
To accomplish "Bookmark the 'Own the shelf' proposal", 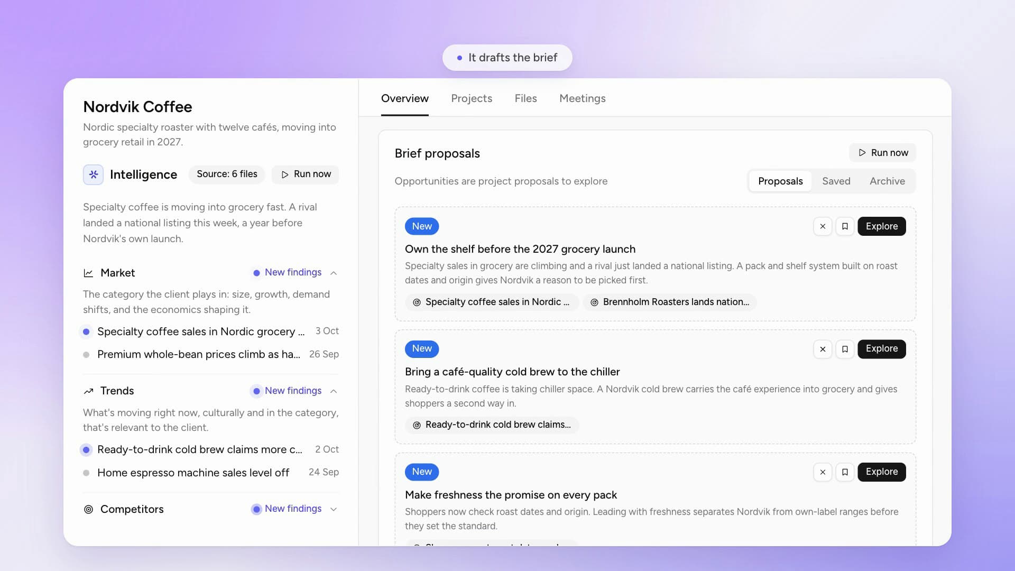I will click(x=845, y=226).
